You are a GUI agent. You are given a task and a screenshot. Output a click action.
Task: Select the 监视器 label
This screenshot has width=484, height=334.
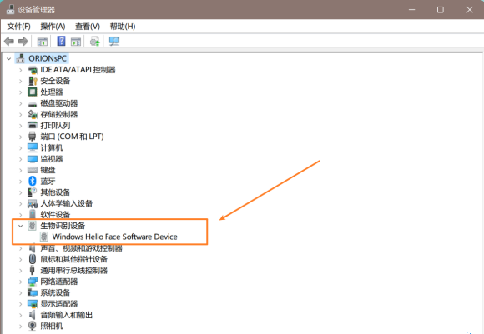52,159
